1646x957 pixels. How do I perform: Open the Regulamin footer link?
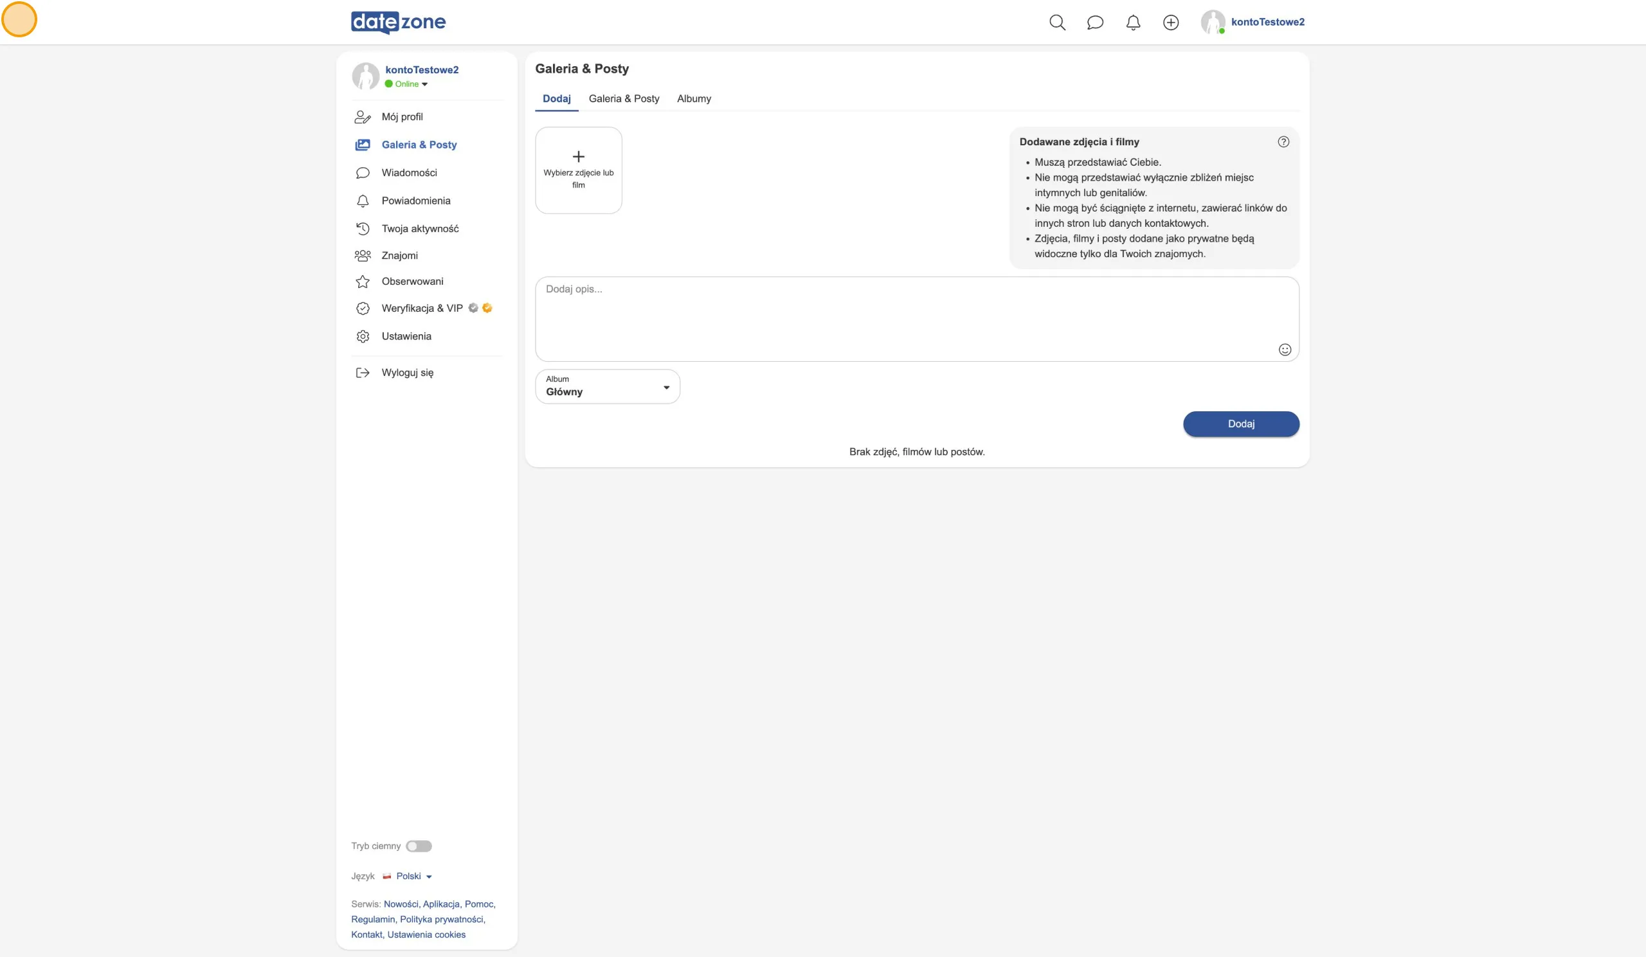click(x=373, y=919)
